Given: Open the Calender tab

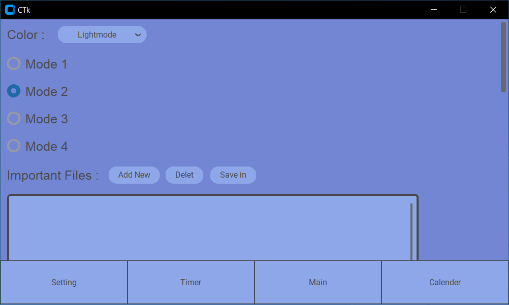Looking at the screenshot, I should point(445,282).
